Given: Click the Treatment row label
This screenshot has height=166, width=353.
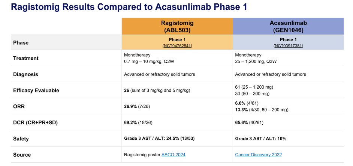Looking at the screenshot, I should coord(26,58).
